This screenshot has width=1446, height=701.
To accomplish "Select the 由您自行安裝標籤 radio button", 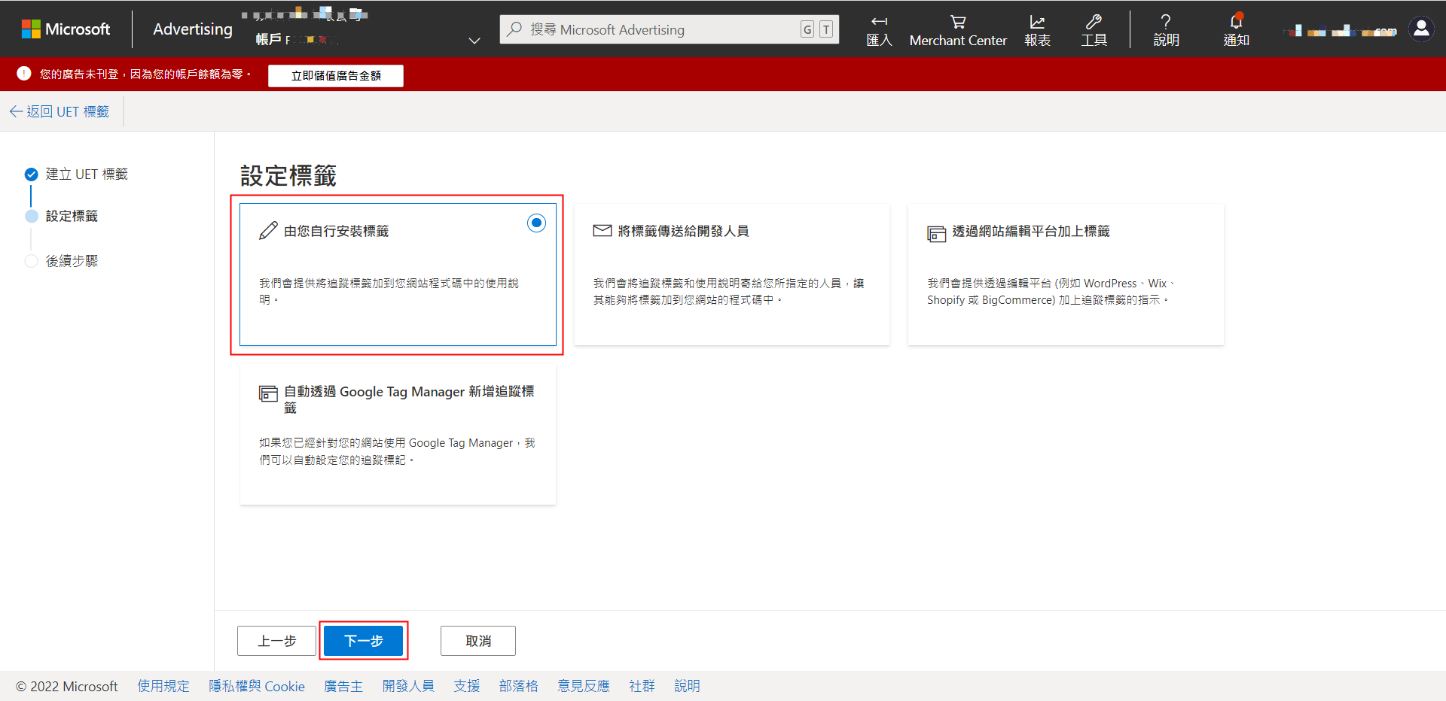I will (x=536, y=223).
